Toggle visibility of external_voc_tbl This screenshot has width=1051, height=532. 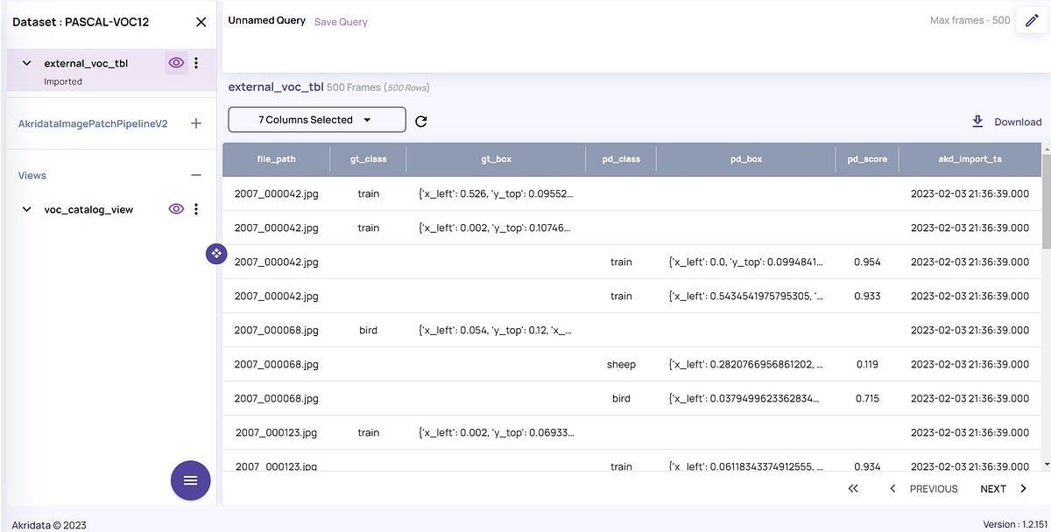[176, 62]
